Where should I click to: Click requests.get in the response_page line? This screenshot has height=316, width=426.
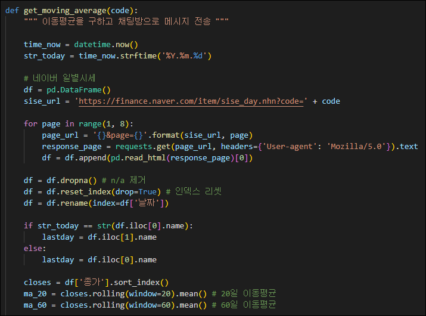(x=143, y=147)
